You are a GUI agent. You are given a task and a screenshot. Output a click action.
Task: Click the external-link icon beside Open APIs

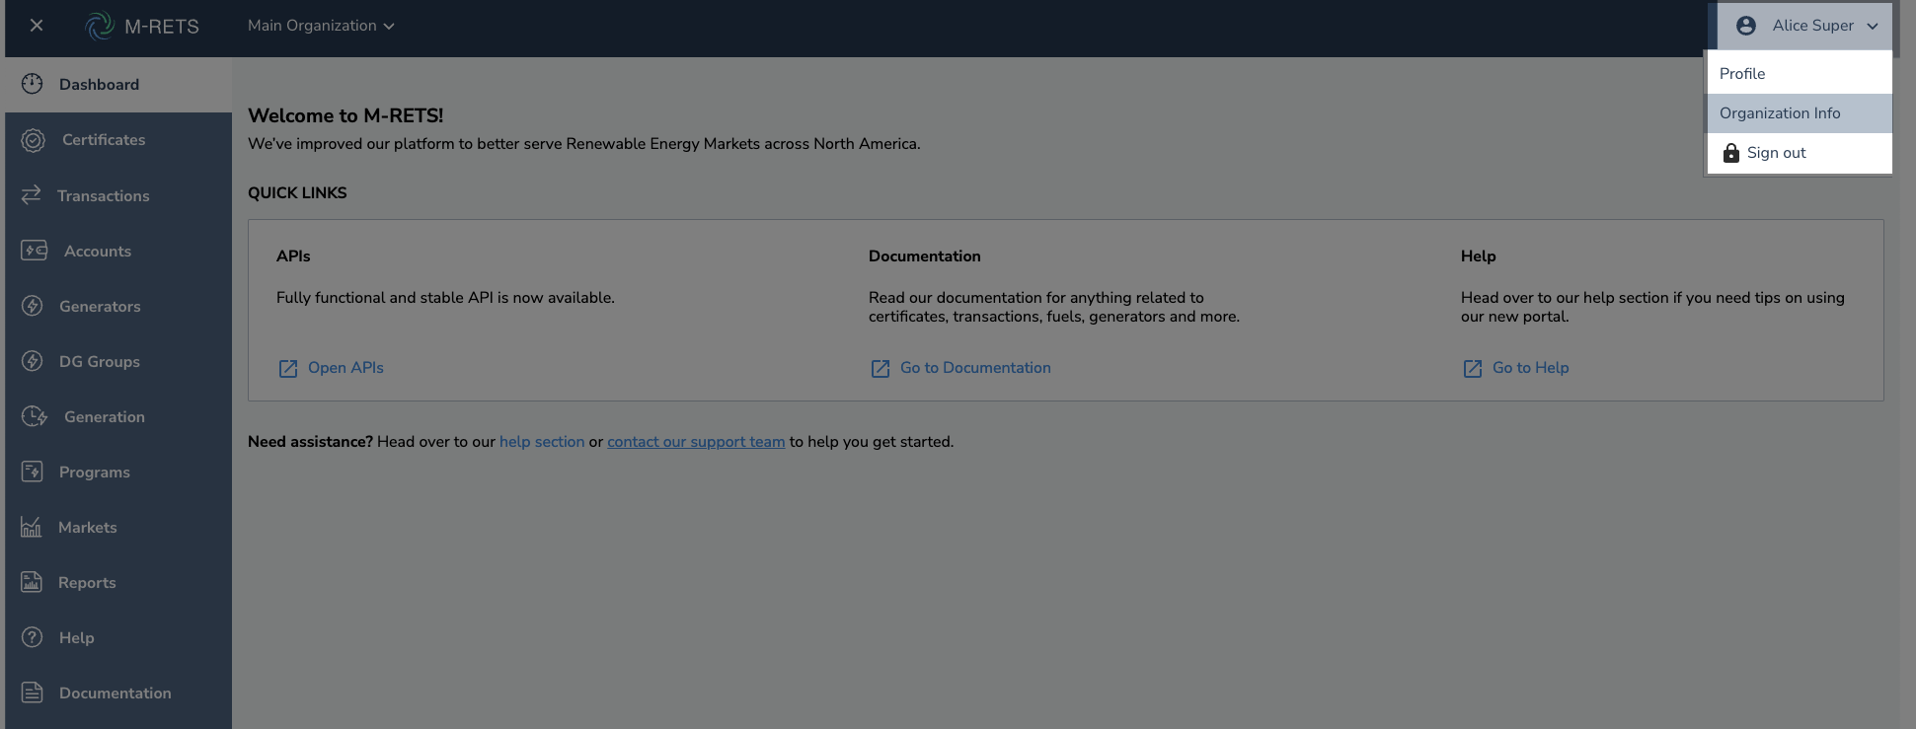tap(288, 369)
